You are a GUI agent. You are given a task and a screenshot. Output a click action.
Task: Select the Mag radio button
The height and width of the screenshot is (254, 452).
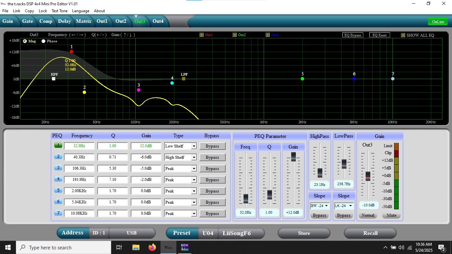25,41
